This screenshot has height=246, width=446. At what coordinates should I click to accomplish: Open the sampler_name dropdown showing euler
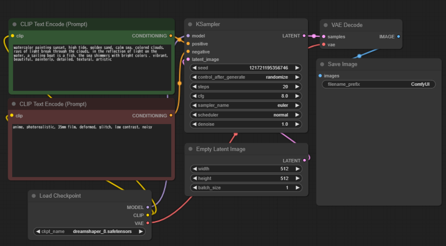point(246,105)
